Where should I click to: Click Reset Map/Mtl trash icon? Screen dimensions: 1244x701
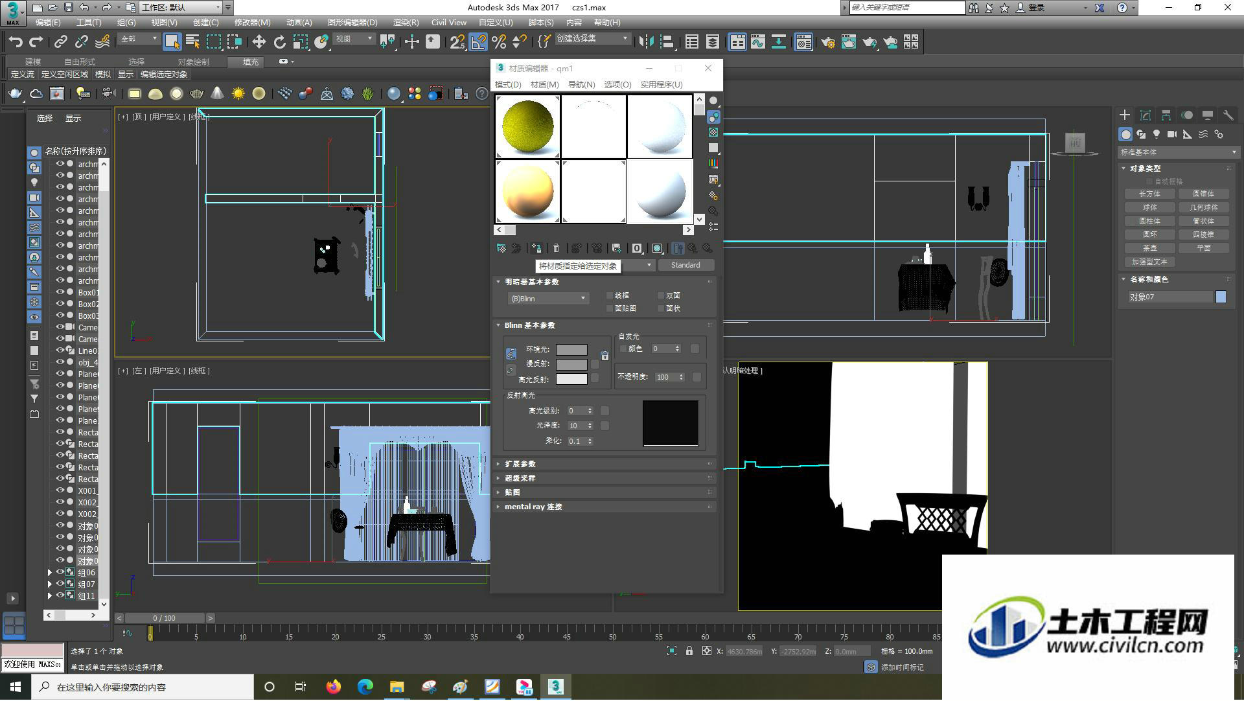coord(556,248)
